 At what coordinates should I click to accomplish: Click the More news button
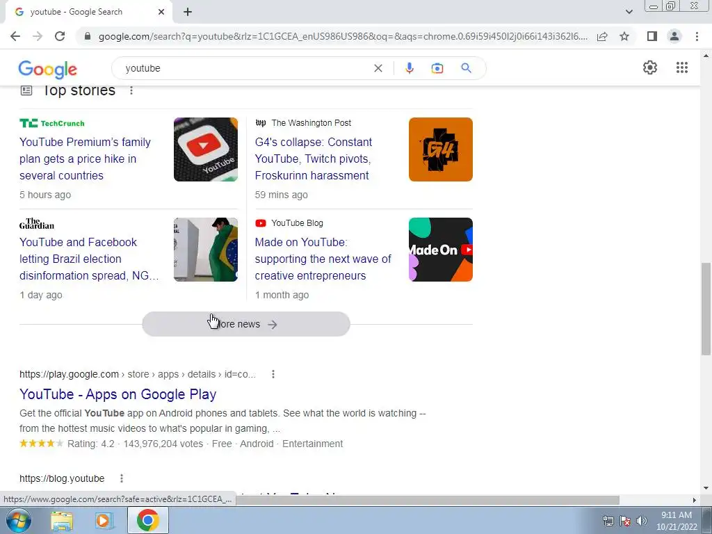245,324
